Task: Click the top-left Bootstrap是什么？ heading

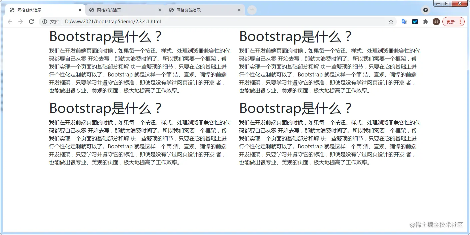Action: coord(105,37)
